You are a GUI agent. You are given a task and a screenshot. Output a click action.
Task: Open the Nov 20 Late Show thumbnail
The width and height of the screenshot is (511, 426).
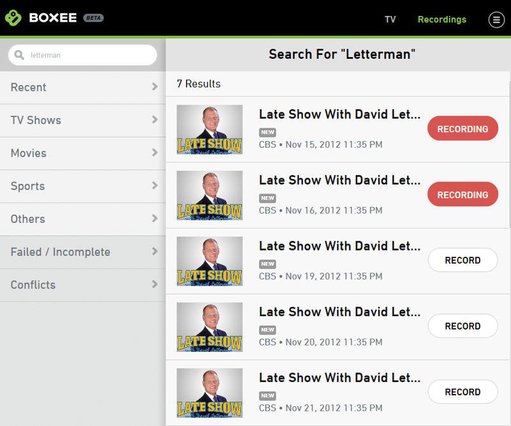pyautogui.click(x=210, y=327)
